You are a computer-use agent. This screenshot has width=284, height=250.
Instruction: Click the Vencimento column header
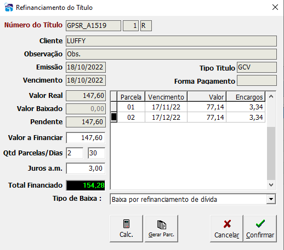coord(166,97)
